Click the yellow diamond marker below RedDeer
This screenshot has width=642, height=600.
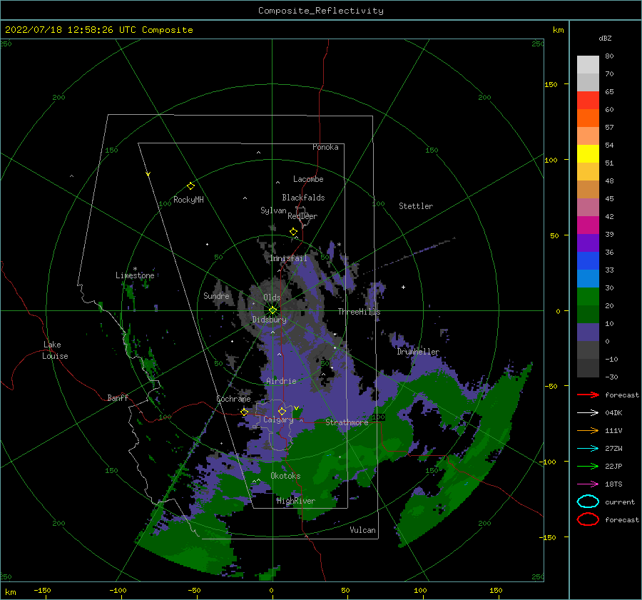(x=294, y=232)
